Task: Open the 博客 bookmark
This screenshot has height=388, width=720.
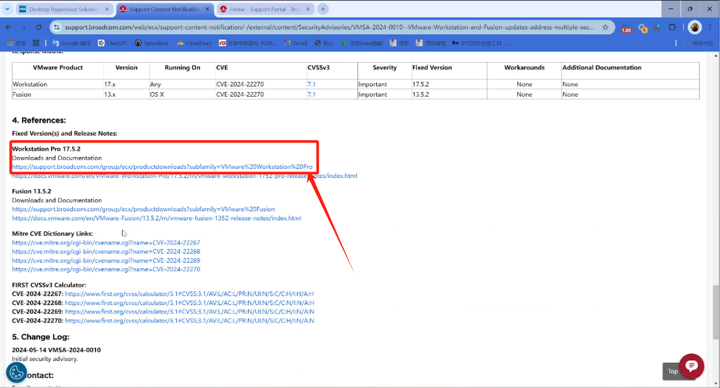Action: click(x=400, y=43)
